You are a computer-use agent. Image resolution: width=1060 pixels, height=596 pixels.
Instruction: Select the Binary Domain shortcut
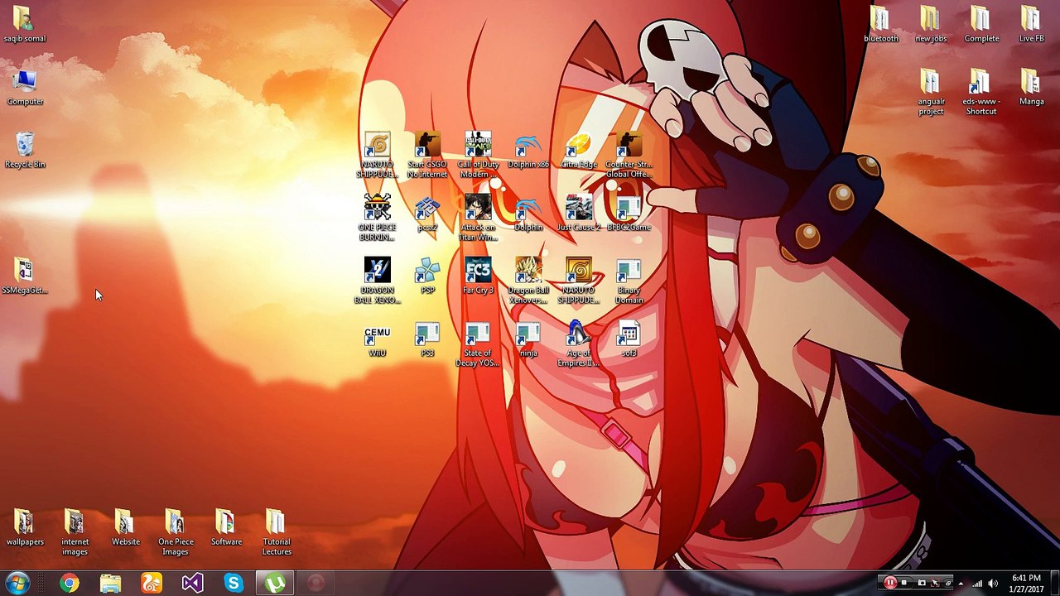point(629,281)
